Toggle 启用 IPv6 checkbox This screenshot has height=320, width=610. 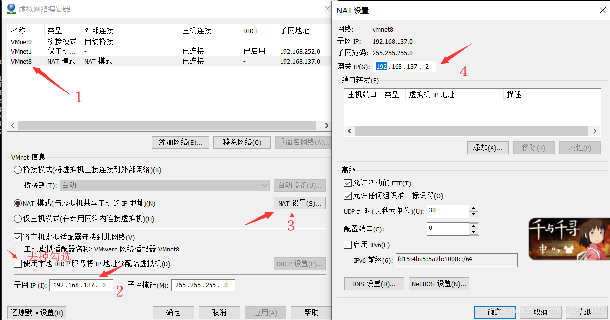click(348, 245)
